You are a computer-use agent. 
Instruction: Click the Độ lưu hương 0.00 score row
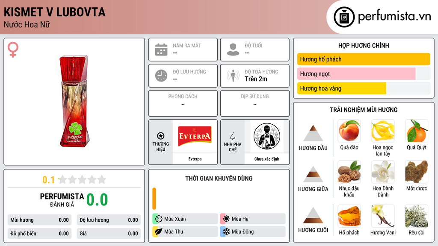click(109, 220)
